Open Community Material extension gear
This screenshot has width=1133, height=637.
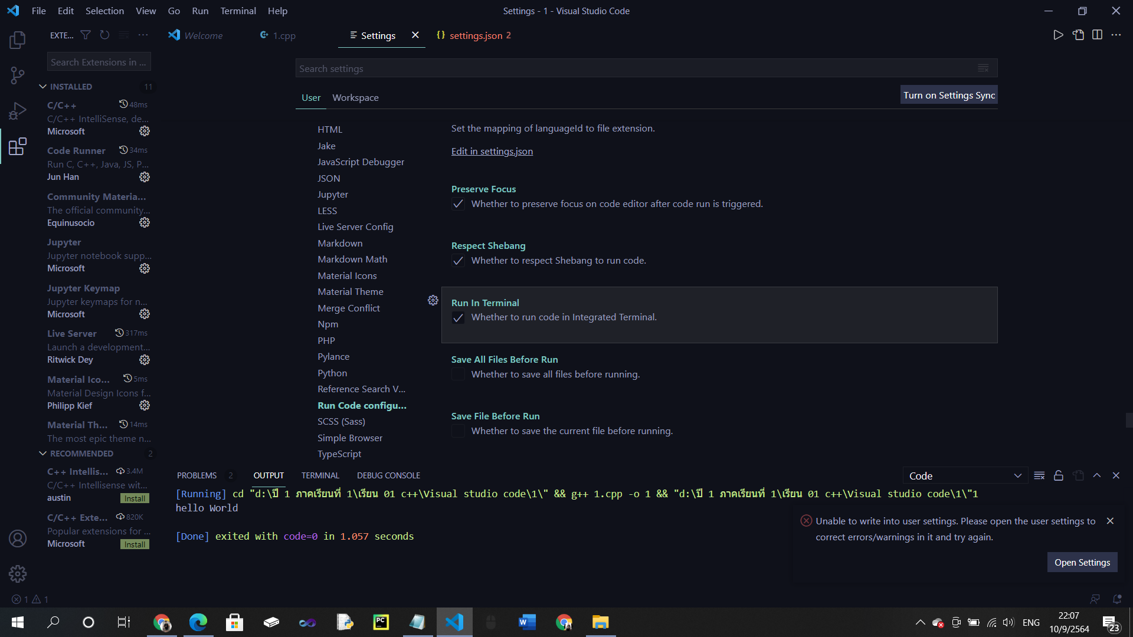(x=145, y=222)
